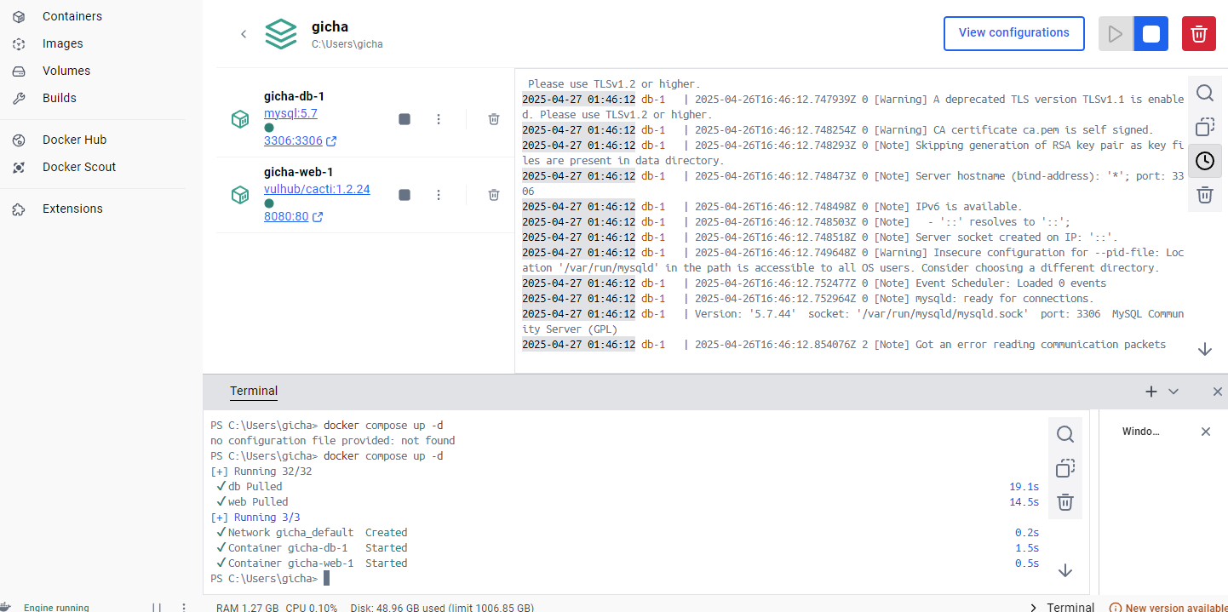Viewport: 1228px width, 612px height.
Task: Stop the gicha-web-1 container
Action: (405, 195)
